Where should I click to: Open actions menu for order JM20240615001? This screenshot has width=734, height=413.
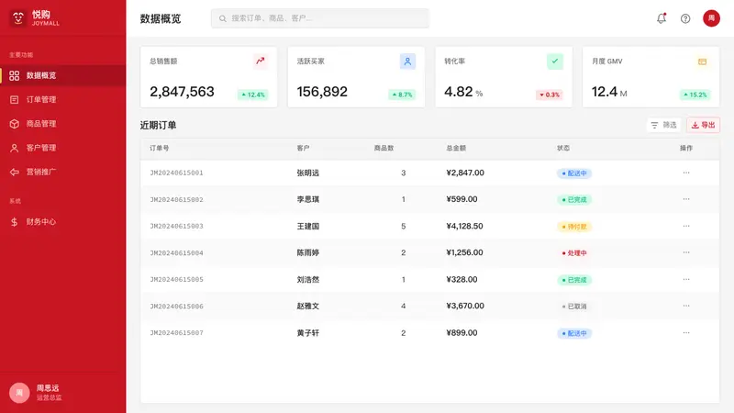(x=685, y=173)
